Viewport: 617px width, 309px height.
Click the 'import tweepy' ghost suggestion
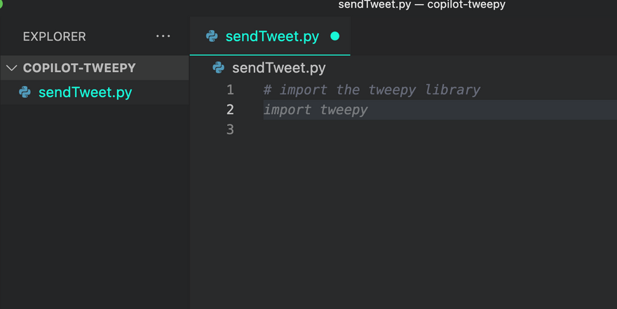pyautogui.click(x=316, y=110)
